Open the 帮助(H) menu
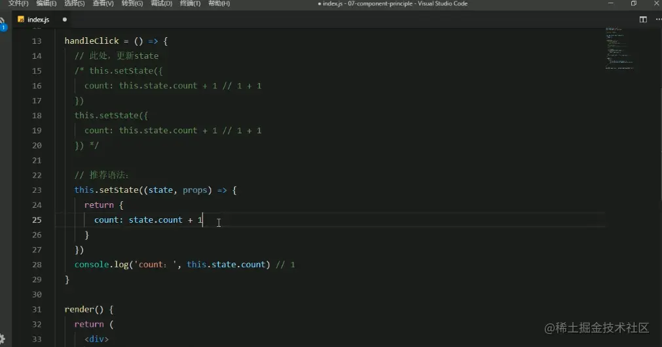The width and height of the screenshot is (662, 347). pyautogui.click(x=219, y=3)
